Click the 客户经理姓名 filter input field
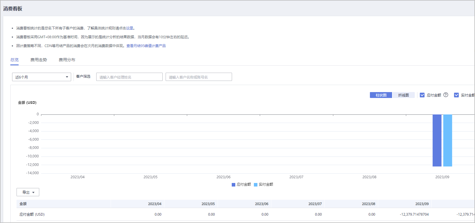The height and width of the screenshot is (223, 475). [x=129, y=77]
